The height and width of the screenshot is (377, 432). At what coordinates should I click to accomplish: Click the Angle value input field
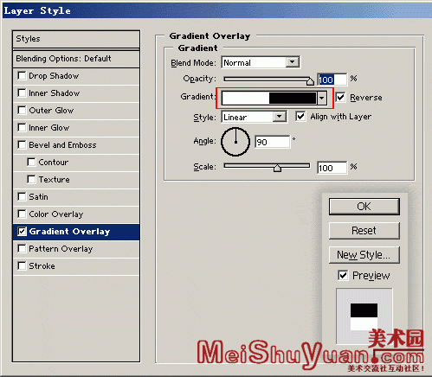[x=273, y=142]
